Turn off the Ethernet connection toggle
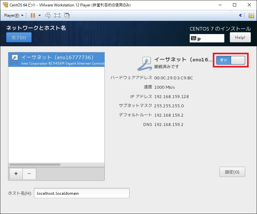This screenshot has width=257, height=214. pos(230,60)
